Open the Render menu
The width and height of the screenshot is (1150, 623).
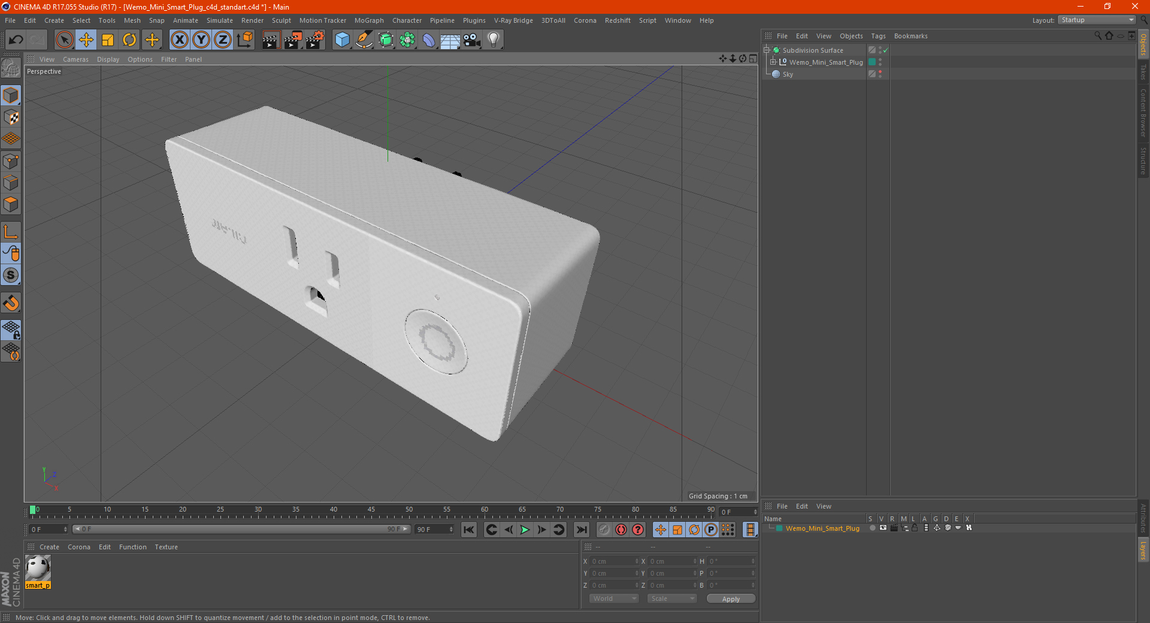pyautogui.click(x=252, y=20)
